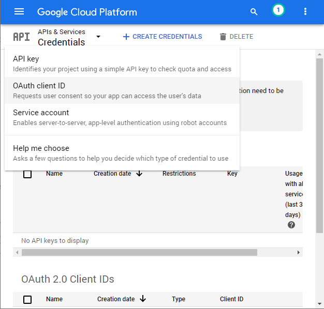324x309 pixels.
Task: Click the Usage with all services column header
Action: tap(294, 194)
